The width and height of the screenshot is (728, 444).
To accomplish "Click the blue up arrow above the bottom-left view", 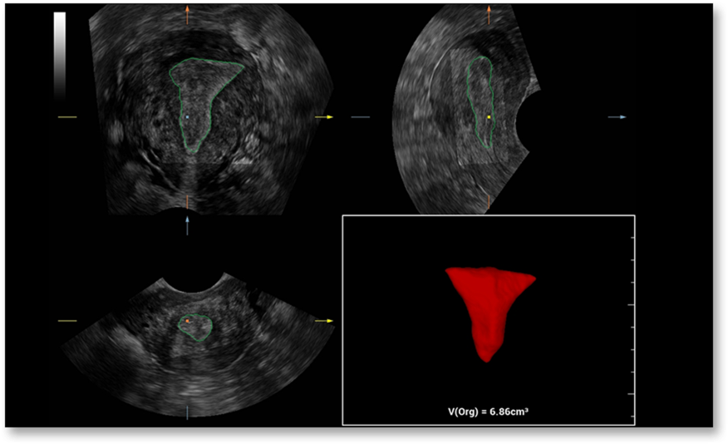I will click(x=188, y=224).
